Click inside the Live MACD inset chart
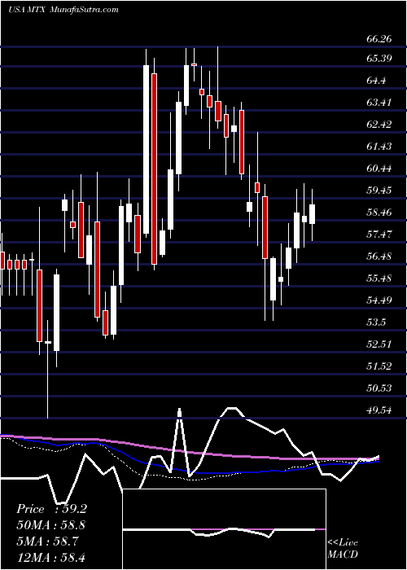Viewport: 407px width, 570px height. 225,529
